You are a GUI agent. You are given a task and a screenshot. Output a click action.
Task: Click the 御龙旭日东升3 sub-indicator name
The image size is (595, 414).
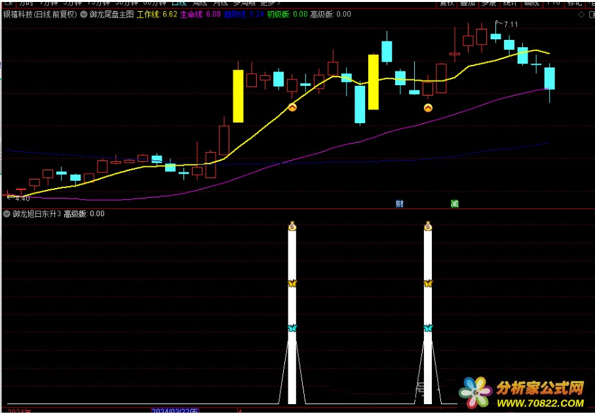click(x=37, y=214)
